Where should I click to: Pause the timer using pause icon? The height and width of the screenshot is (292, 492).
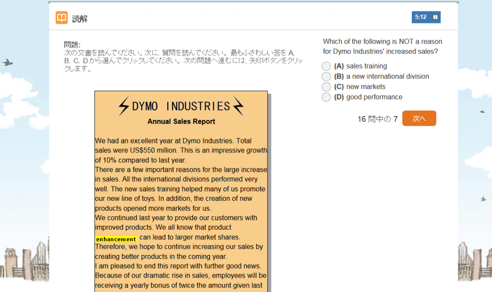435,17
